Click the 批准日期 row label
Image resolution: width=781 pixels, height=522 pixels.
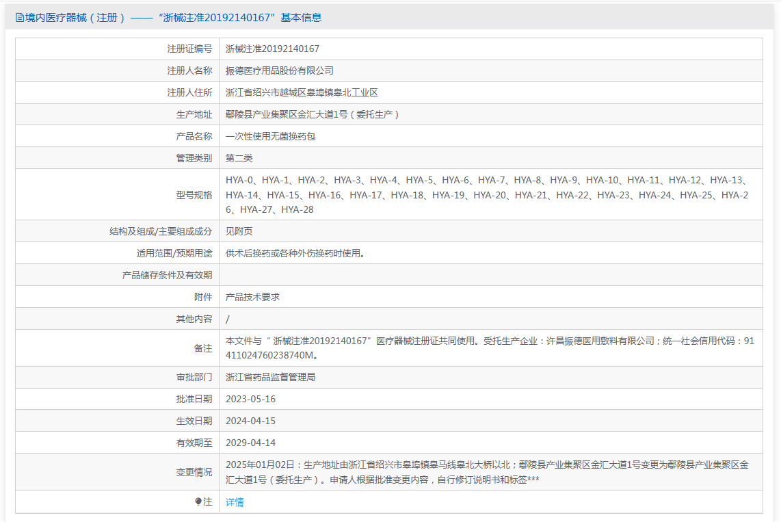coord(194,399)
